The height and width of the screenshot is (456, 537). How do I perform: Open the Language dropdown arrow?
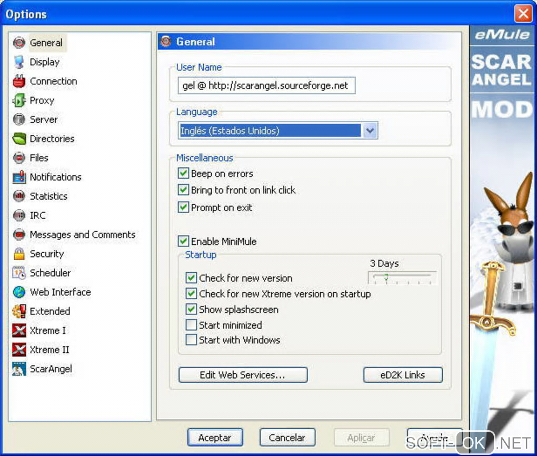[370, 131]
